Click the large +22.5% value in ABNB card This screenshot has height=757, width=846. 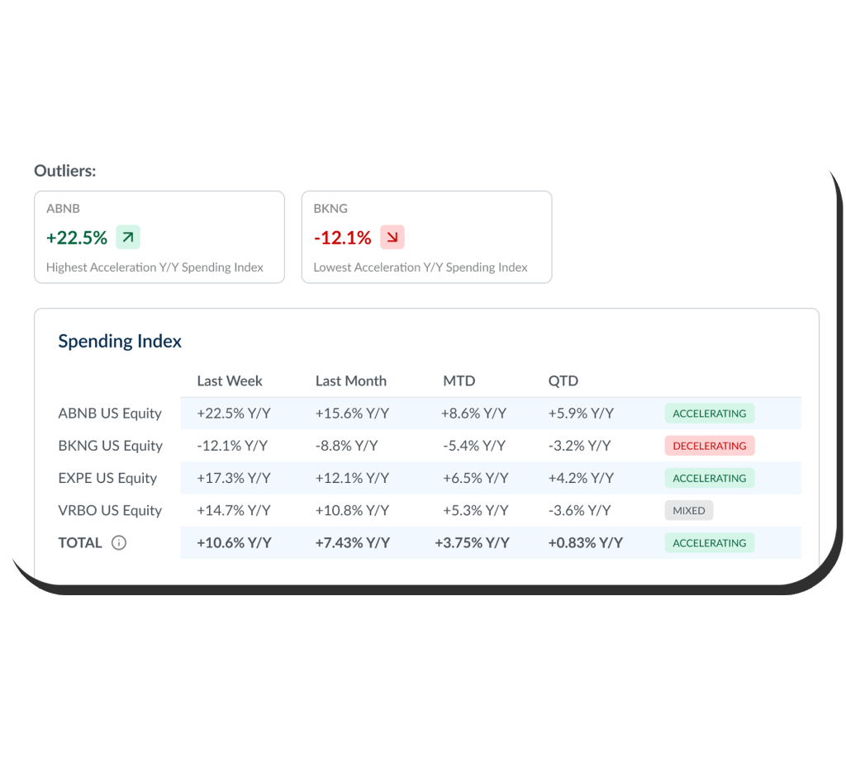77,238
